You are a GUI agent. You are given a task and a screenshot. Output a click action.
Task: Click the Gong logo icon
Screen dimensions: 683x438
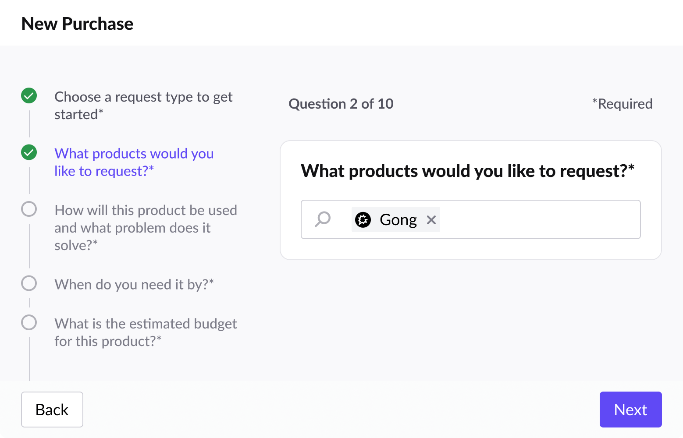[x=363, y=219]
